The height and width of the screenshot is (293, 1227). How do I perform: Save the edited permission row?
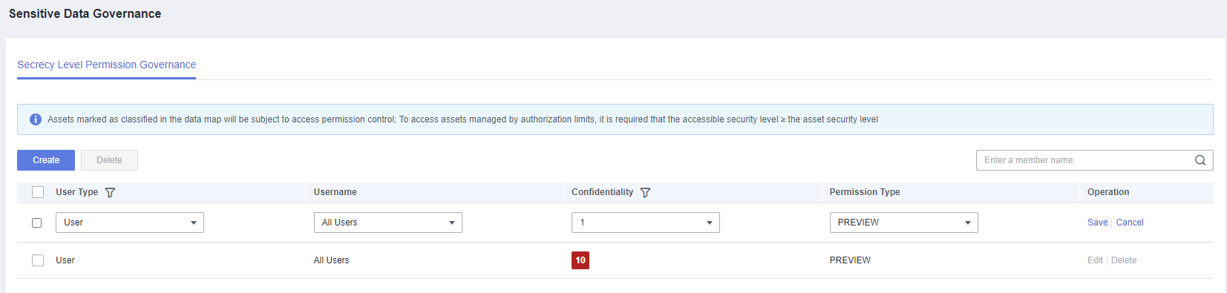point(1097,223)
